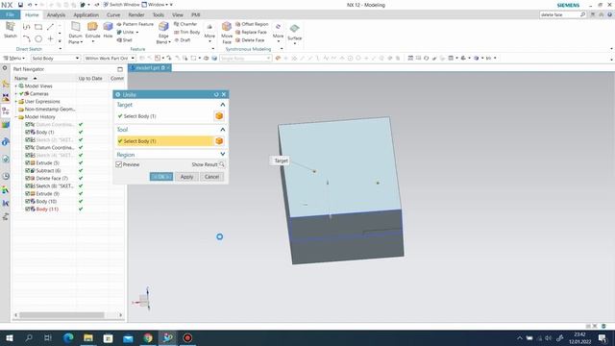The image size is (615, 346).
Task: Click the Draft command
Action: coord(182,40)
